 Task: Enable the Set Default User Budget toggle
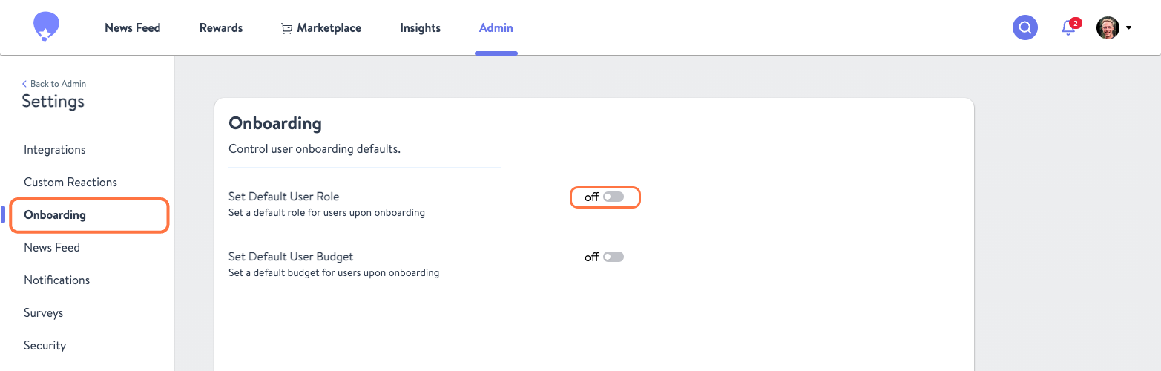click(x=614, y=257)
